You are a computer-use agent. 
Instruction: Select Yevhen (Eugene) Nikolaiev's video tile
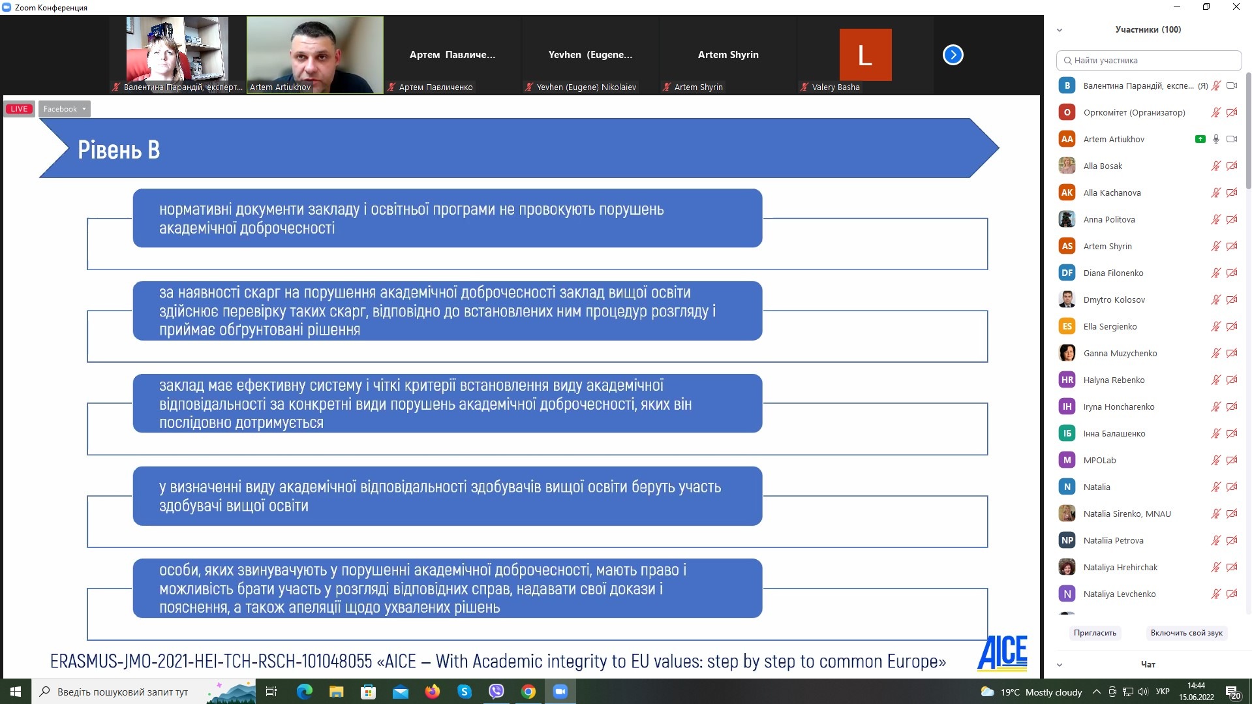590,55
